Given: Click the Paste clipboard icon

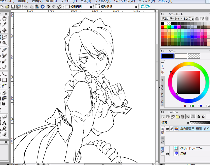Looking at the screenshot, I should (37, 7).
